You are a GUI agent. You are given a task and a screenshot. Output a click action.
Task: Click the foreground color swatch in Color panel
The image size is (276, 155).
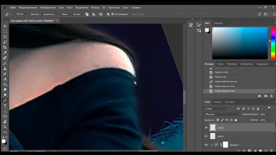click(x=207, y=30)
